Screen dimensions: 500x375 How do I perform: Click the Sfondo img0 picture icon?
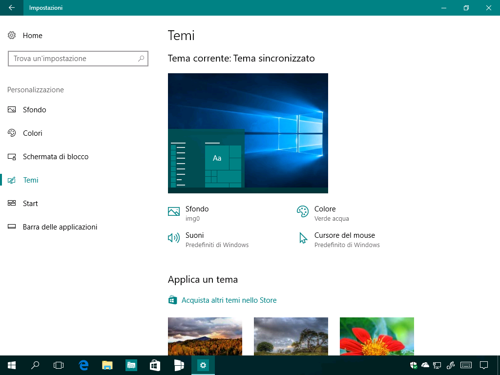coord(174,211)
